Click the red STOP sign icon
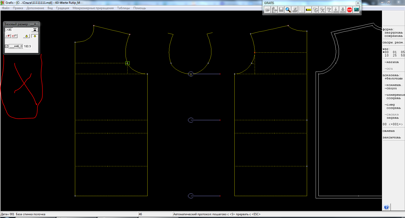The image size is (405, 218). (350, 10)
